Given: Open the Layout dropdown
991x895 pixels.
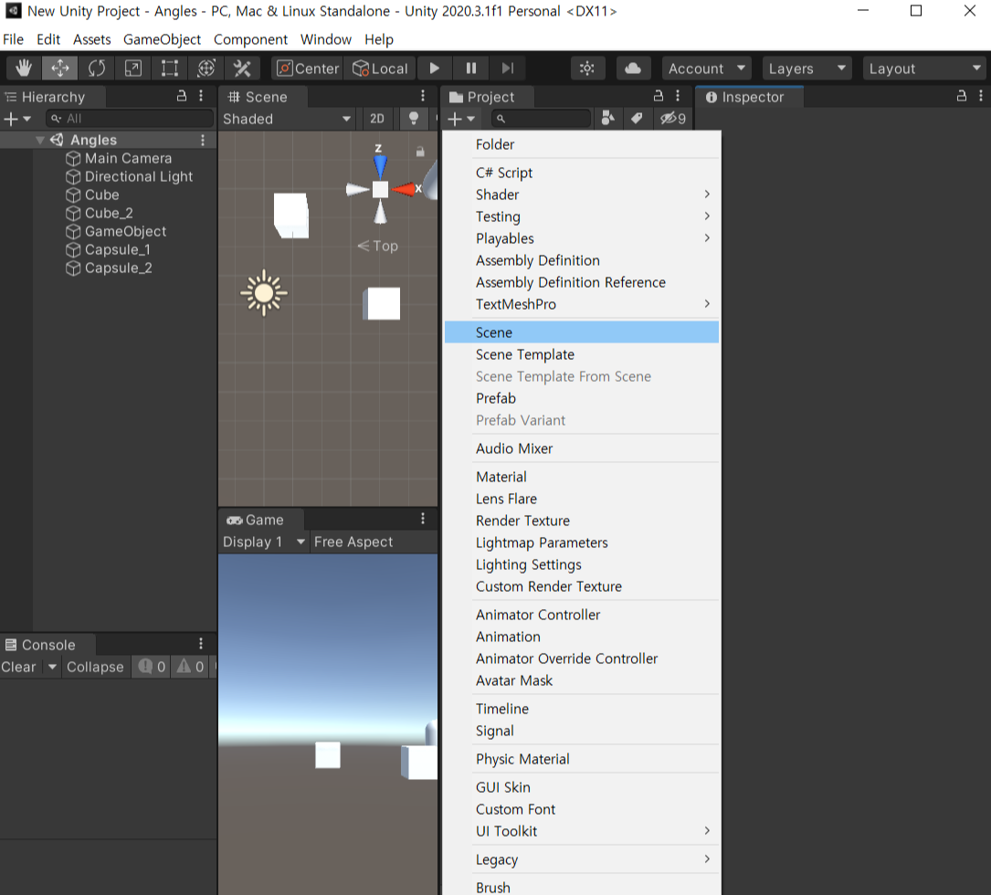Looking at the screenshot, I should point(924,68).
